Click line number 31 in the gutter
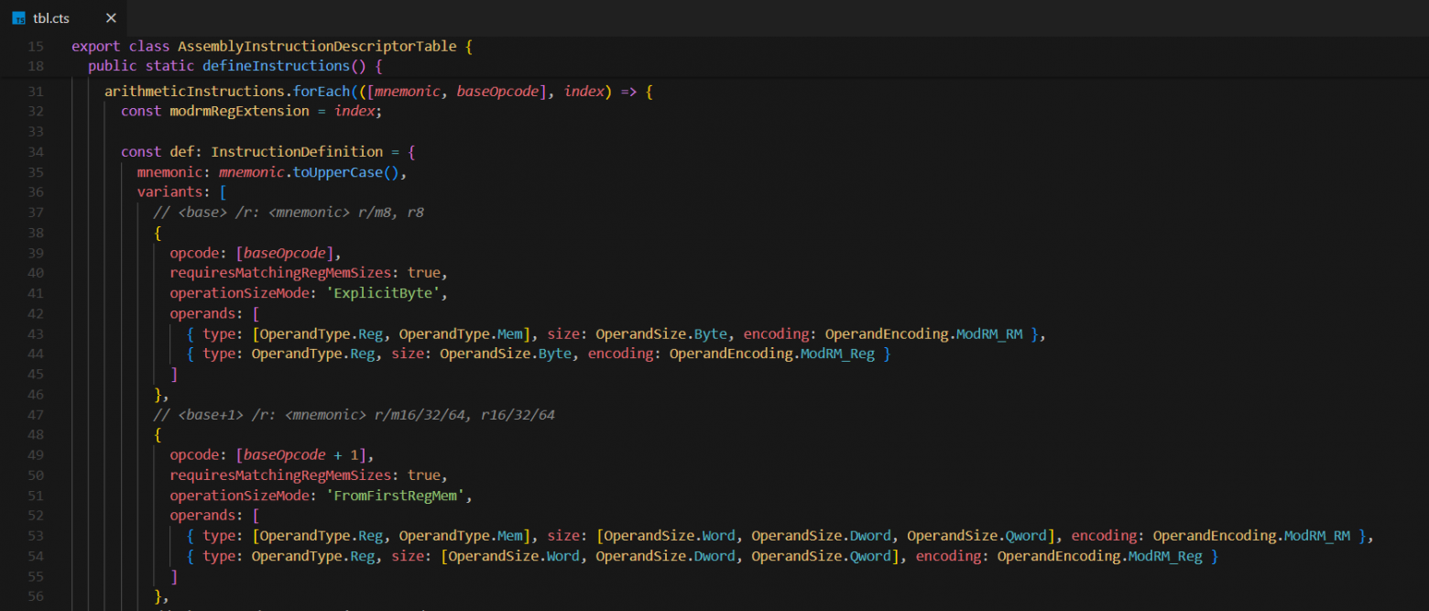1429x611 pixels. coord(35,92)
